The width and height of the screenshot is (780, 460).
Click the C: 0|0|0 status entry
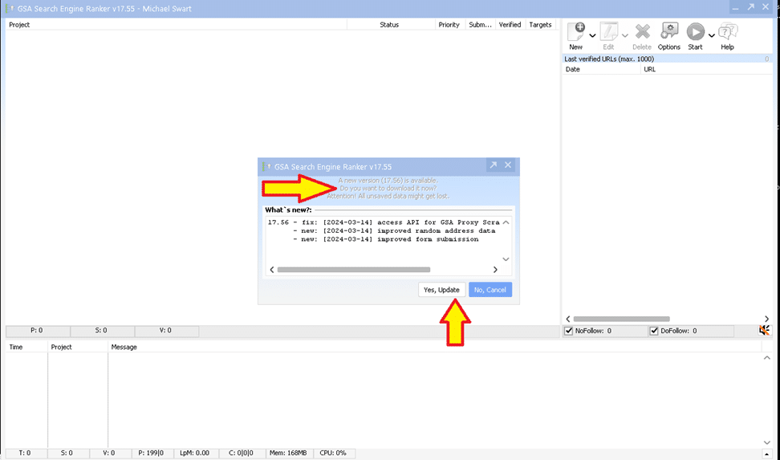click(242, 453)
